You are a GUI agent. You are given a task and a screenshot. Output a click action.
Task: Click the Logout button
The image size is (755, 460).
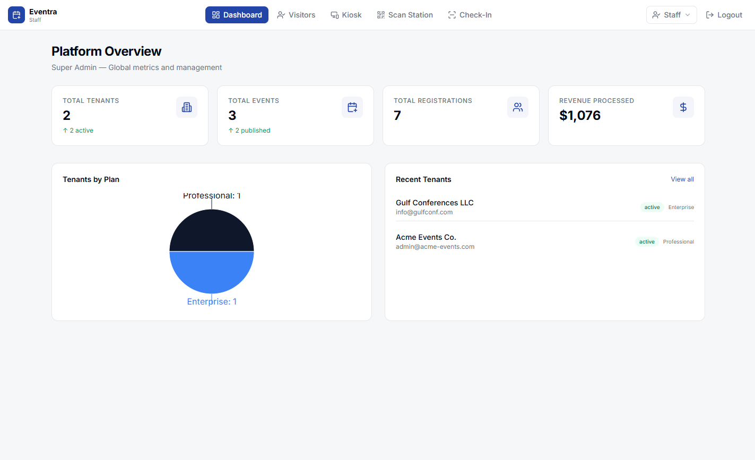[x=724, y=15]
